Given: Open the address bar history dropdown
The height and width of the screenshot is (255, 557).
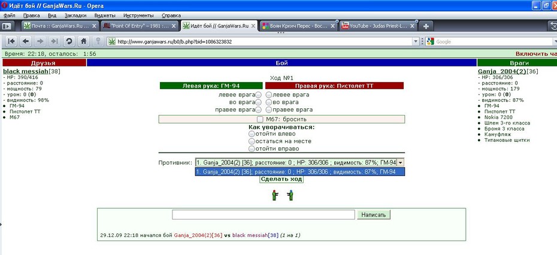Looking at the screenshot, I should click(x=416, y=41).
